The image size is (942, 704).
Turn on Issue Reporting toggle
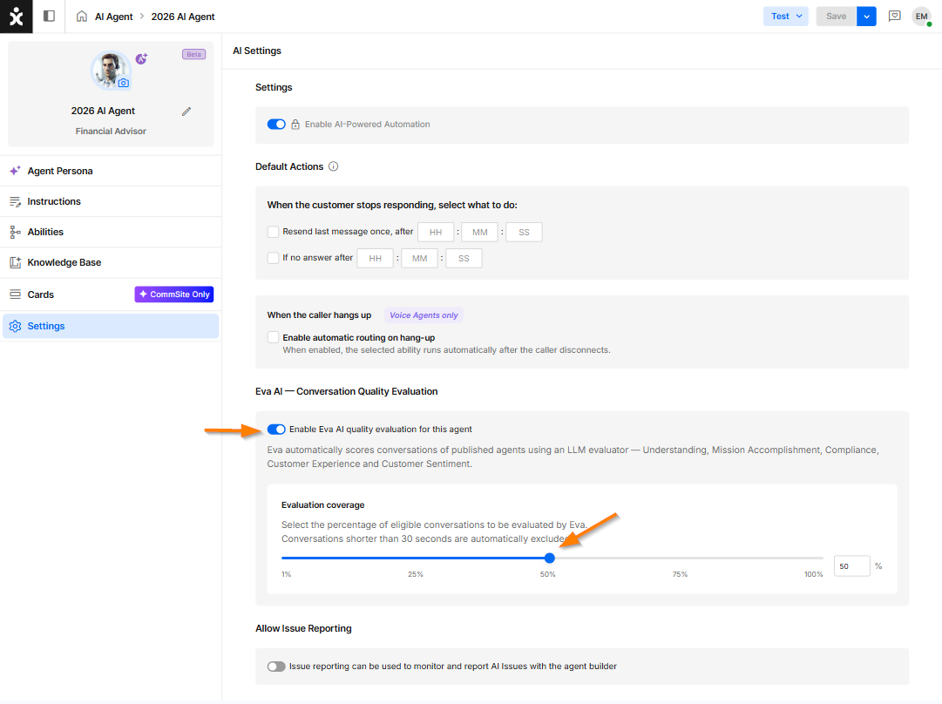(x=276, y=667)
